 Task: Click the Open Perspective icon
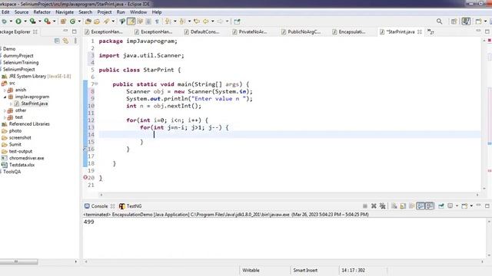click(454, 21)
